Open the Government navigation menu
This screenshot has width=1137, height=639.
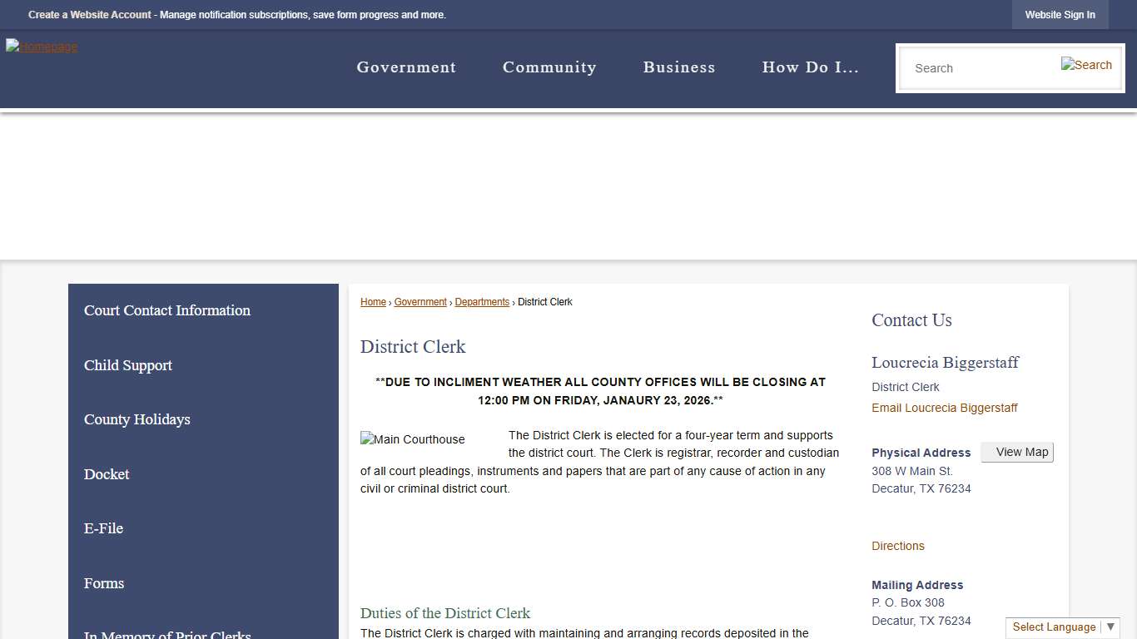(x=406, y=67)
